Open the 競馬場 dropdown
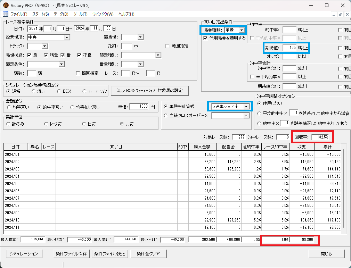This screenshot has height=268, width=351. [x=140, y=37]
